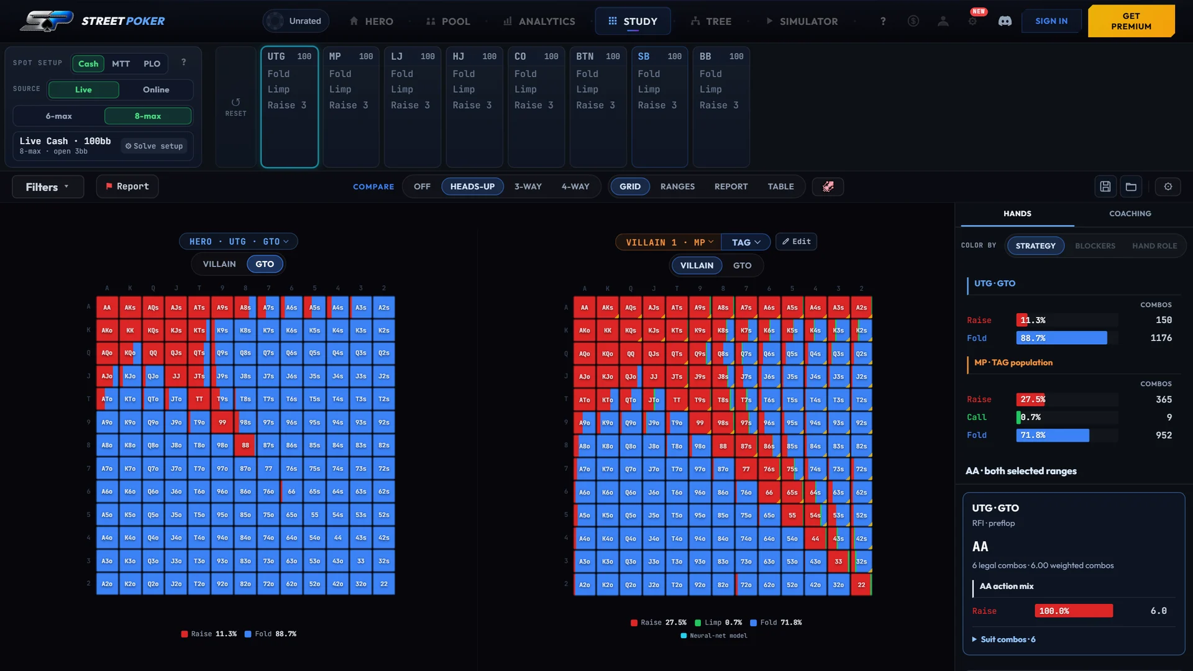
Task: Click the dollar coin icon
Action: point(913,21)
